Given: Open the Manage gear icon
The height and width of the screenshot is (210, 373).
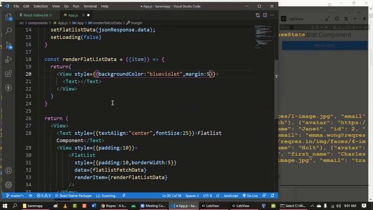Looking at the screenshot, I should click(x=9, y=184).
